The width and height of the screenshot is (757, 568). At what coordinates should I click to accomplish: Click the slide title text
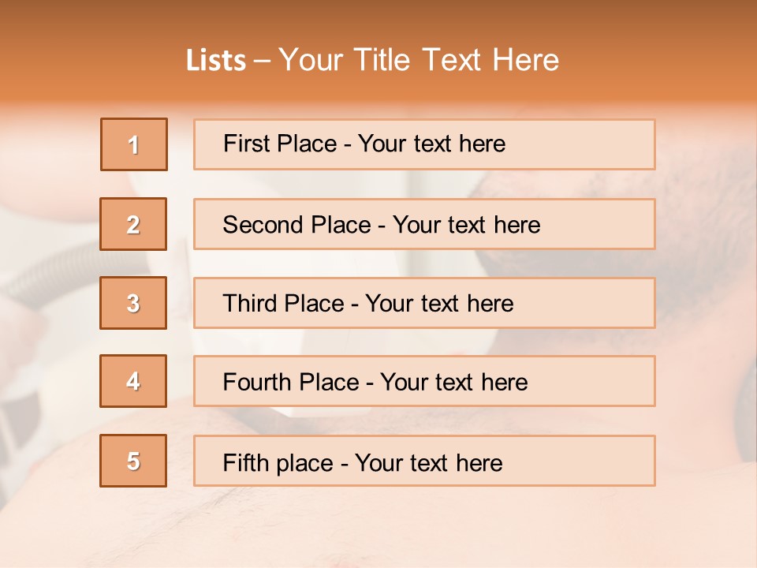click(372, 60)
